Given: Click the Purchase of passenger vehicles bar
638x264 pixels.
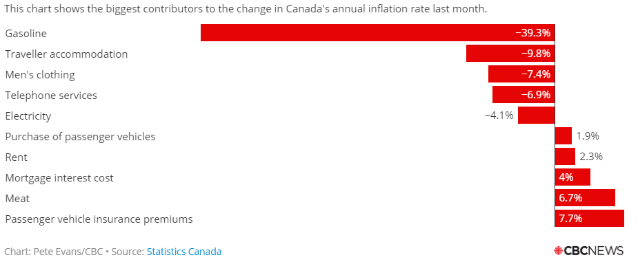Looking at the screenshot, I should 564,136.
